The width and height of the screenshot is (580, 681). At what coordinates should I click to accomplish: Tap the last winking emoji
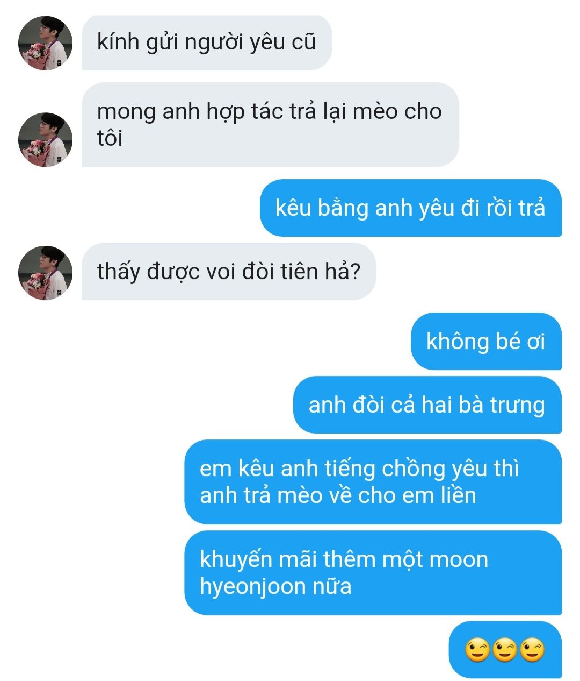click(532, 650)
